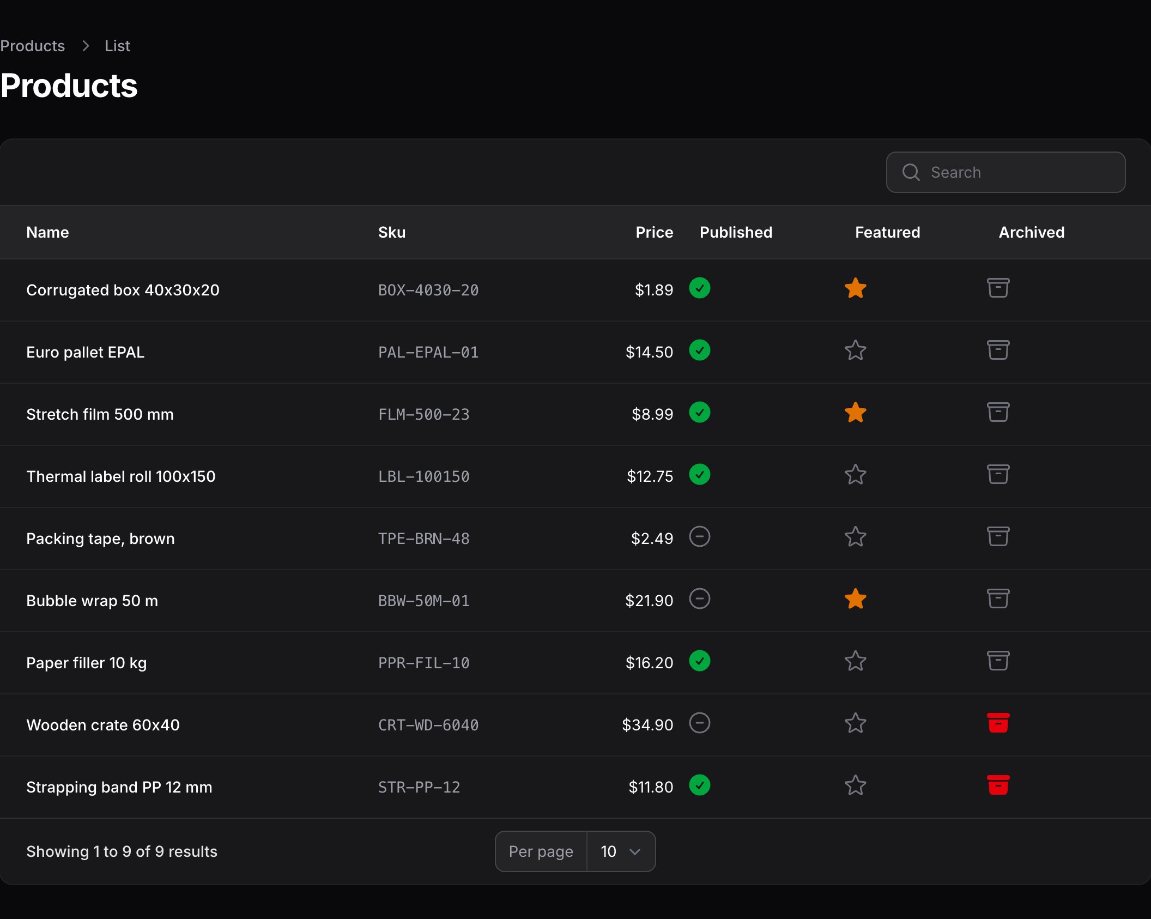Unarchive the Wooden crate 60x40 red icon
This screenshot has height=919, width=1151.
(x=998, y=723)
